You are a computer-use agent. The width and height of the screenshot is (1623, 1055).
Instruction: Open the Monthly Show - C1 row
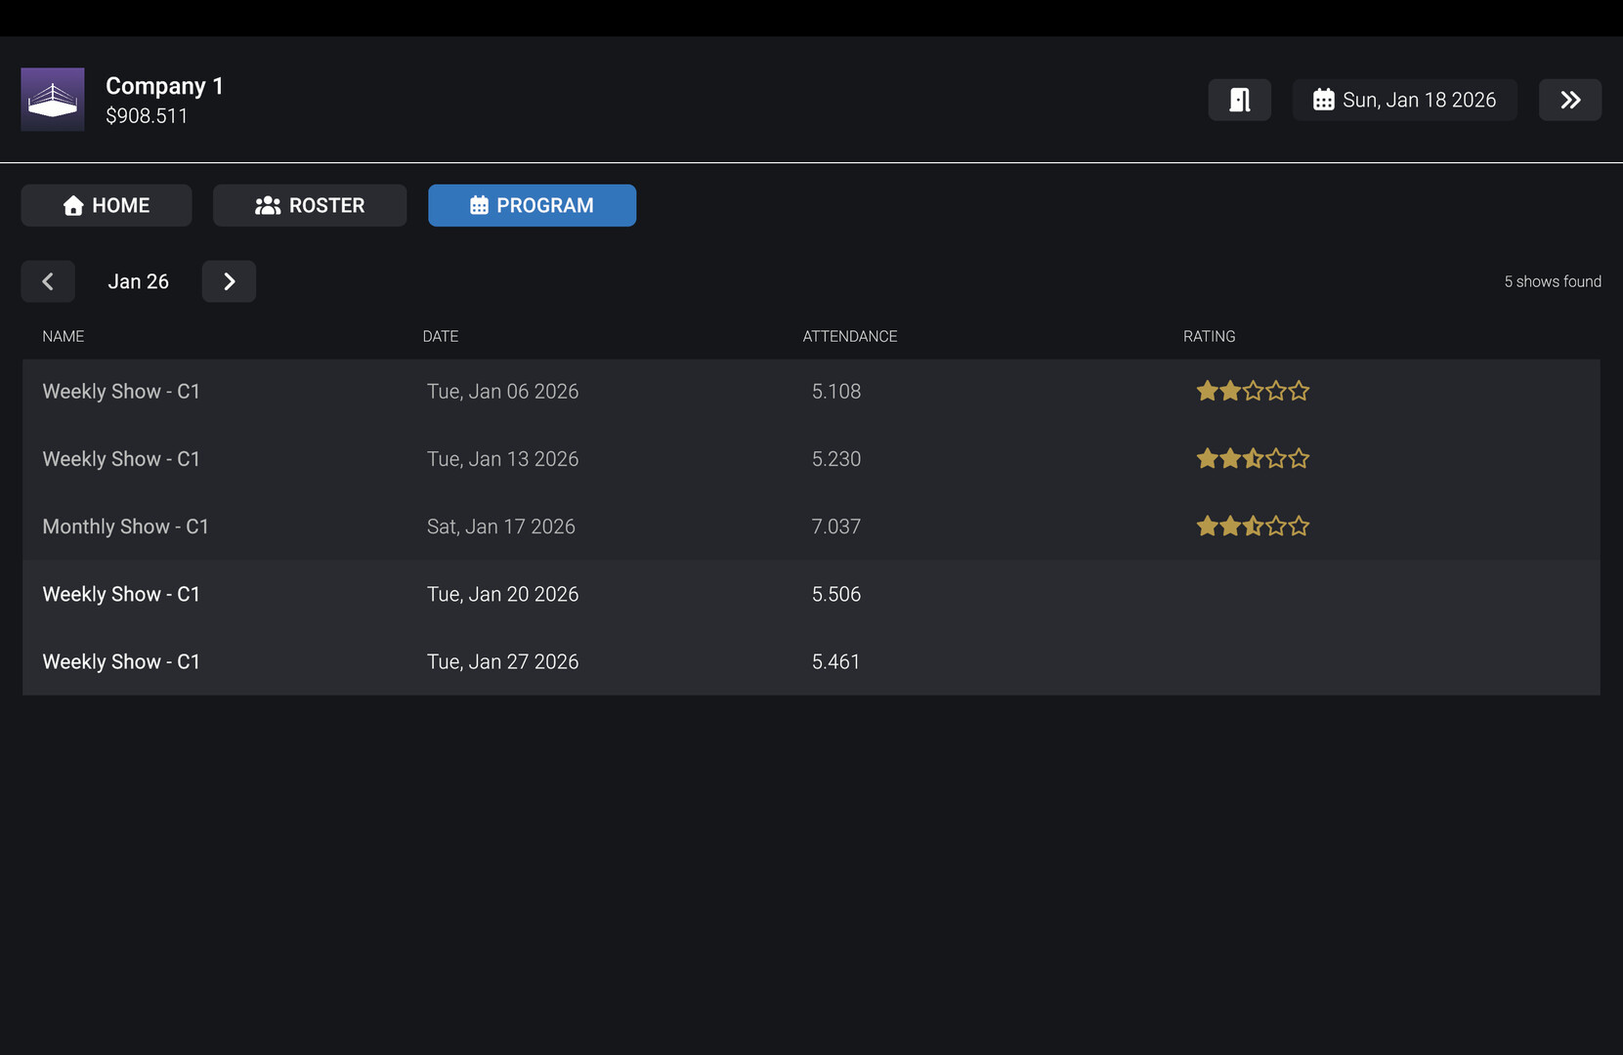point(125,527)
